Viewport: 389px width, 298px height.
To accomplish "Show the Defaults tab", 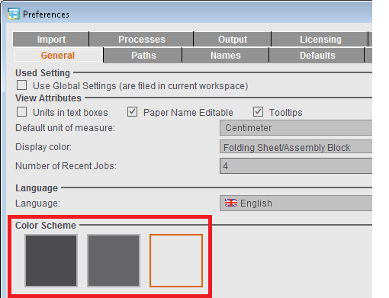I will [x=317, y=56].
